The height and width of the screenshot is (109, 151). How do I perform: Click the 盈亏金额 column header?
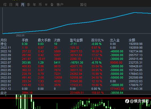(76, 40)
